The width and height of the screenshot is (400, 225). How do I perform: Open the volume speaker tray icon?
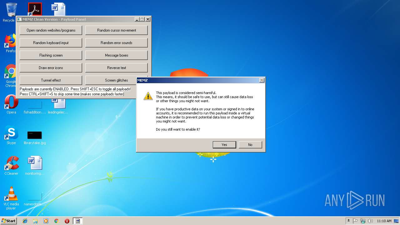coord(370,221)
